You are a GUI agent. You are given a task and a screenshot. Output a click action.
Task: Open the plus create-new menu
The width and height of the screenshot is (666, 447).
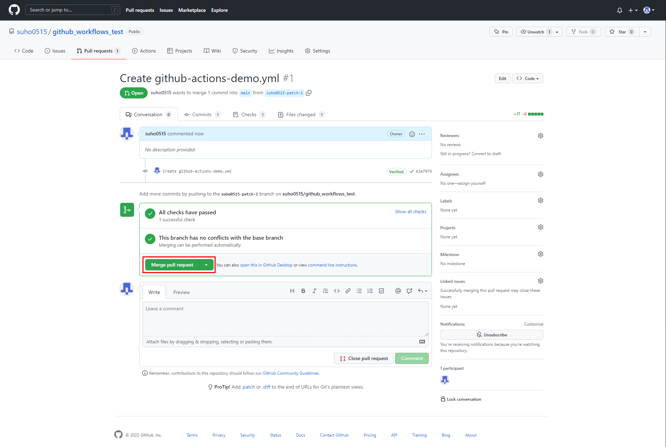point(633,10)
